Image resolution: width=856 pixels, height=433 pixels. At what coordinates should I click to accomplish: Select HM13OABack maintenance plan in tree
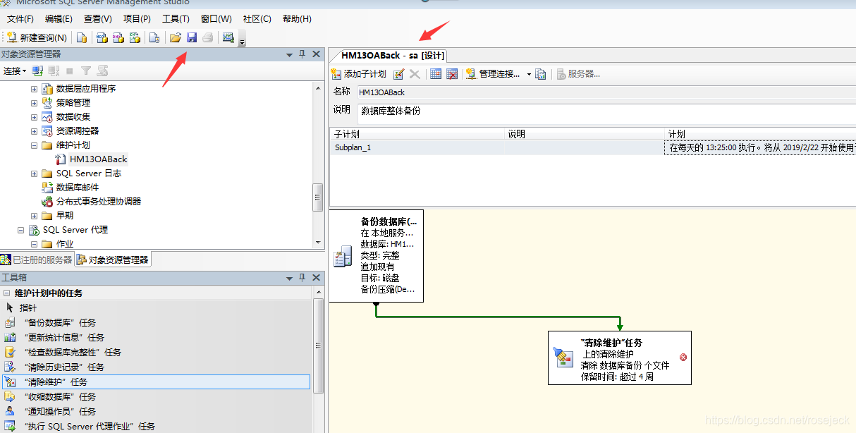tap(98, 159)
